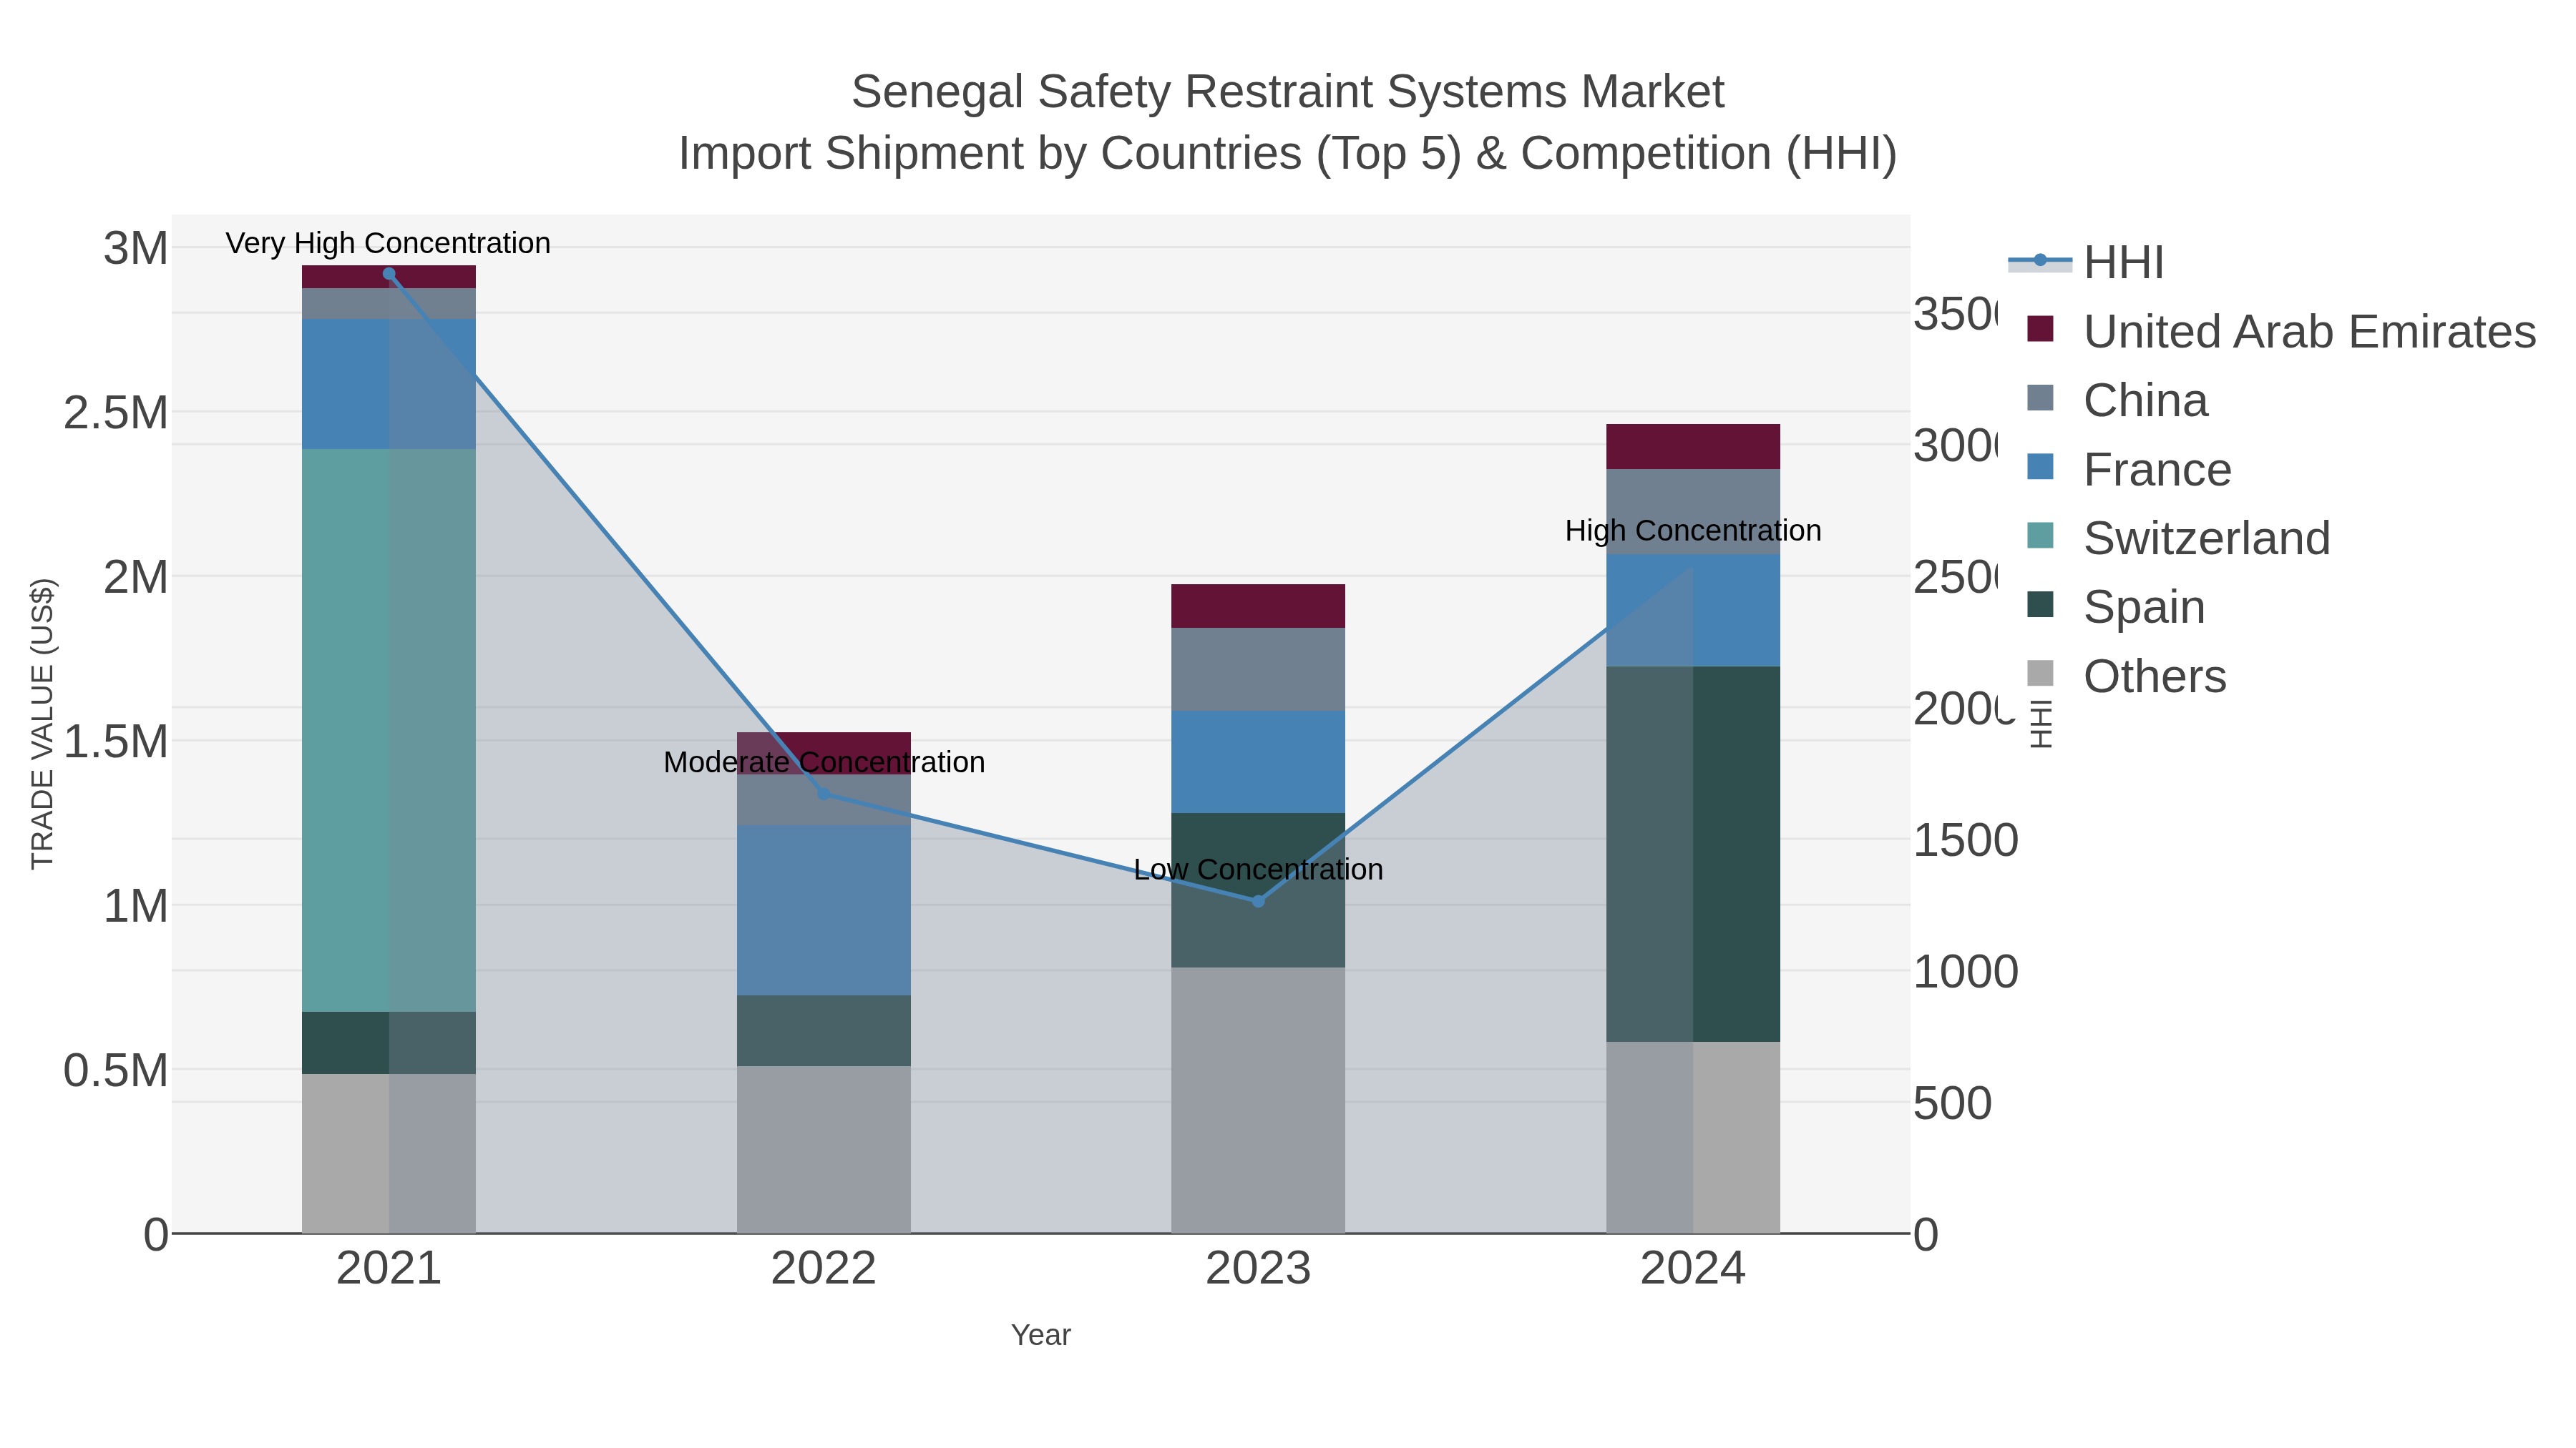
Task: Click the HHI legend line marker
Action: click(2040, 262)
